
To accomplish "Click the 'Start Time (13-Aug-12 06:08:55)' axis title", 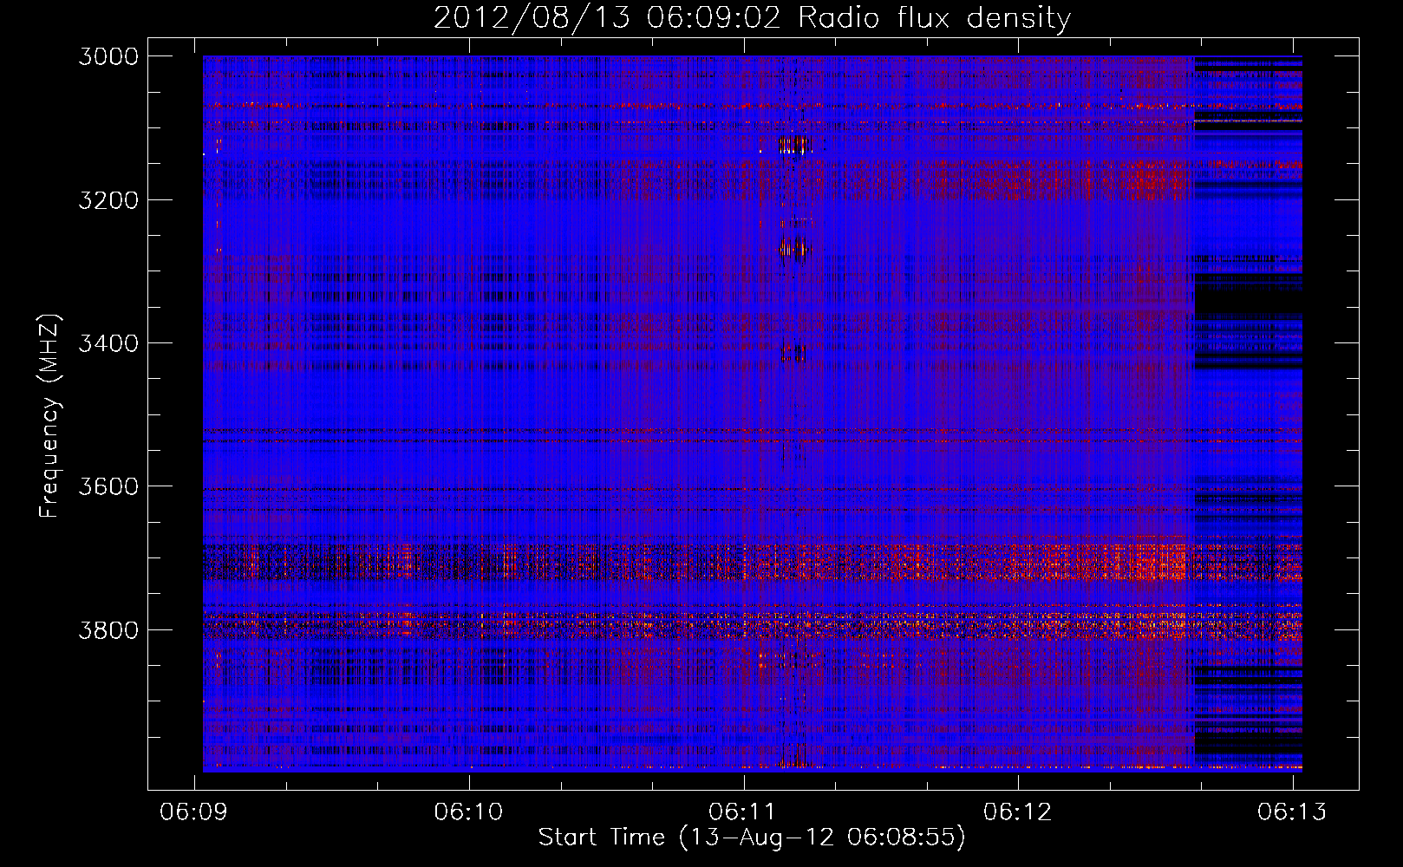I will (x=752, y=838).
